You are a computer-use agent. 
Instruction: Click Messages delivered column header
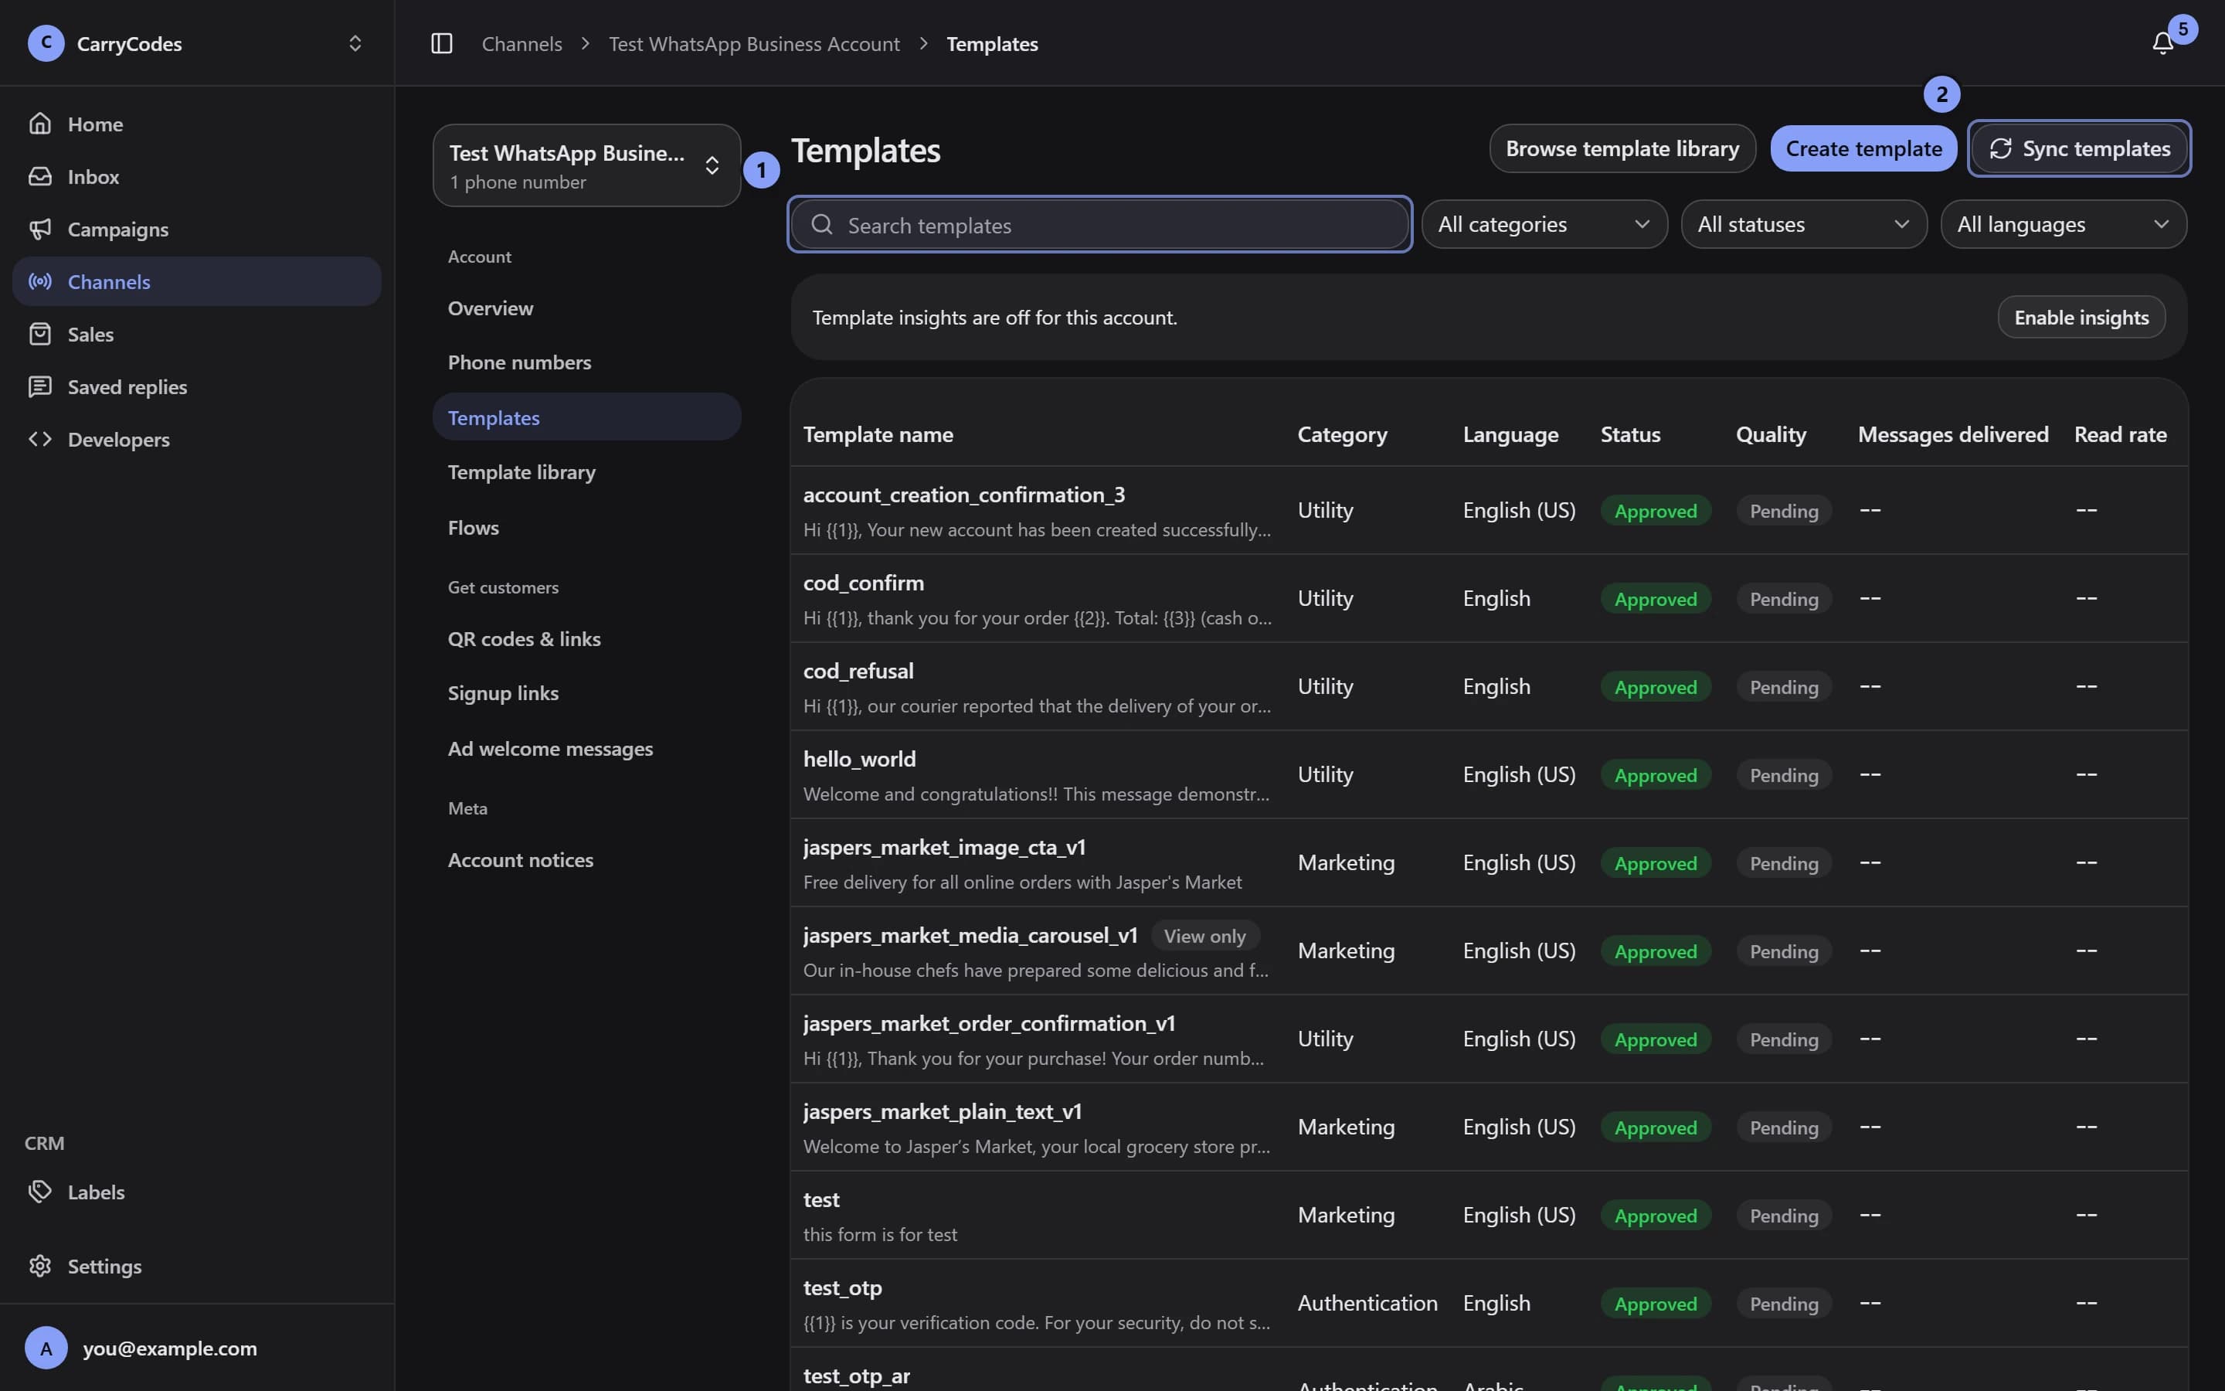click(x=1953, y=434)
